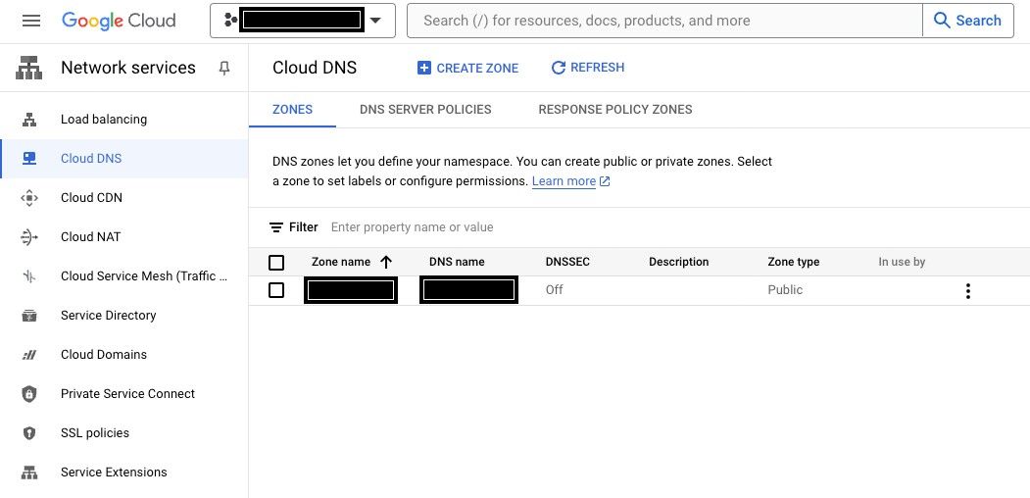
Task: Follow the Learn more link
Action: click(564, 181)
